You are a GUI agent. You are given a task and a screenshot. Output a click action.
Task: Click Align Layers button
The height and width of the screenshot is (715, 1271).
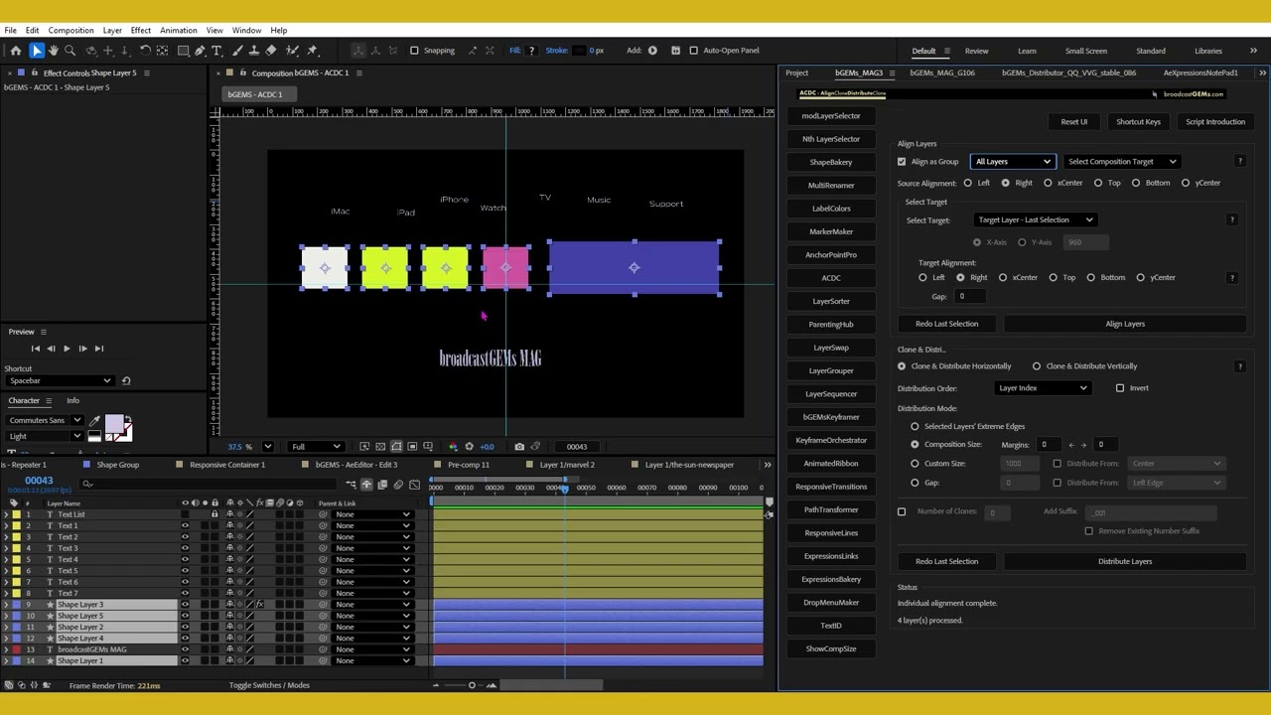pyautogui.click(x=1125, y=324)
